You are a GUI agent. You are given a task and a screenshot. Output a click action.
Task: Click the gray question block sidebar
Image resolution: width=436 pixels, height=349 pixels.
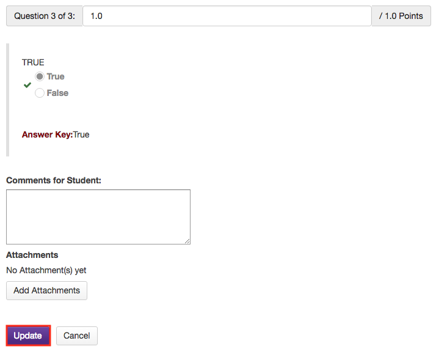8,100
